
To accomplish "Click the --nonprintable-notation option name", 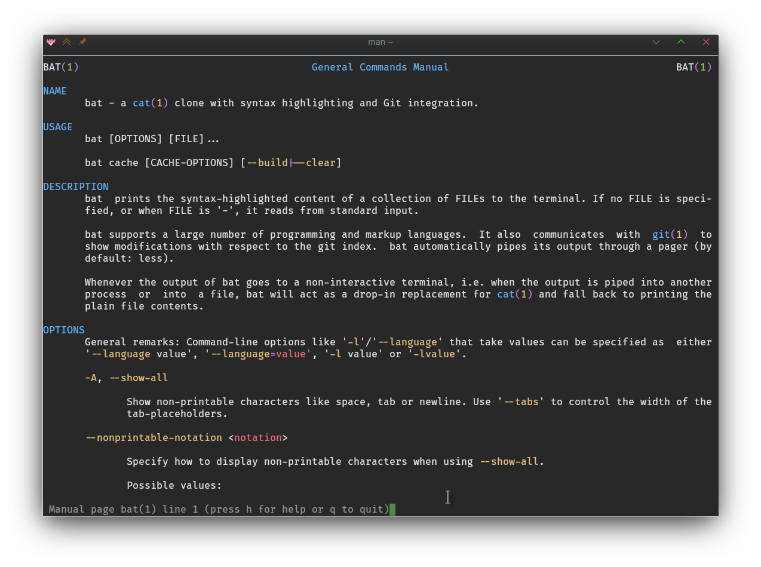I will 154,437.
